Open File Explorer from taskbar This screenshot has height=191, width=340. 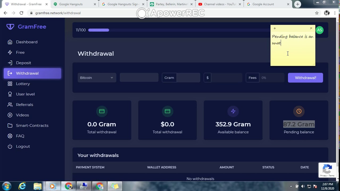[37, 186]
